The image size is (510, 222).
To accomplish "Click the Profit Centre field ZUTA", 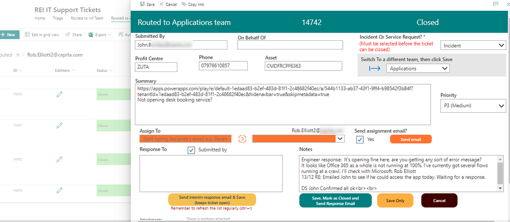I will 156,67.
